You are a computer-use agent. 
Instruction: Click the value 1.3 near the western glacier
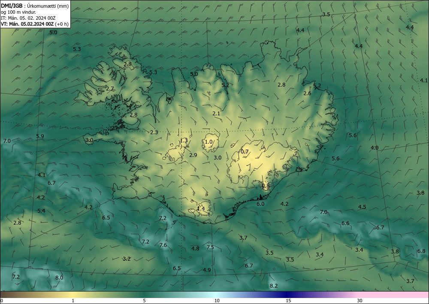pyautogui.click(x=184, y=141)
